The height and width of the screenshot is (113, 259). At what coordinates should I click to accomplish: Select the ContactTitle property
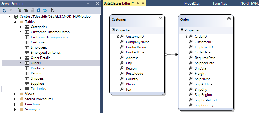click(135, 52)
